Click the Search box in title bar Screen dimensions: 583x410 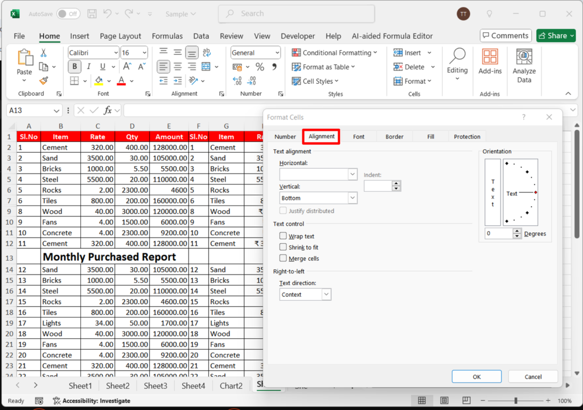[296, 14]
